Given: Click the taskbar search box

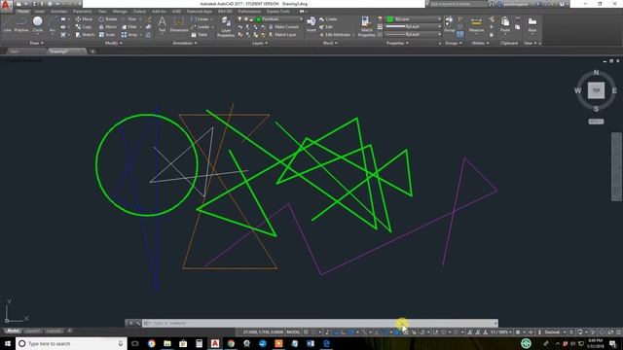Looking at the screenshot, I should click(x=71, y=343).
